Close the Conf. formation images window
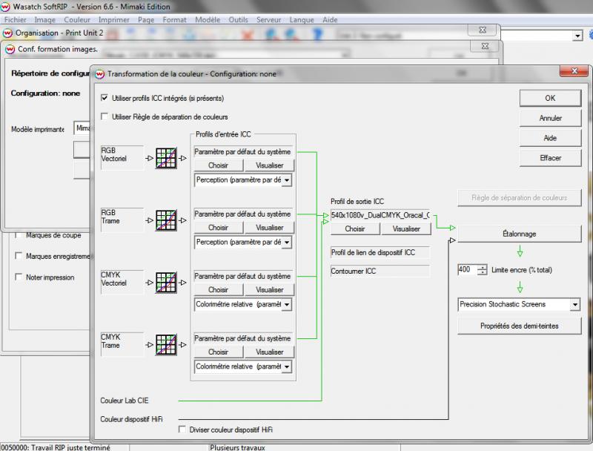The width and height of the screenshot is (593, 451). click(485, 46)
